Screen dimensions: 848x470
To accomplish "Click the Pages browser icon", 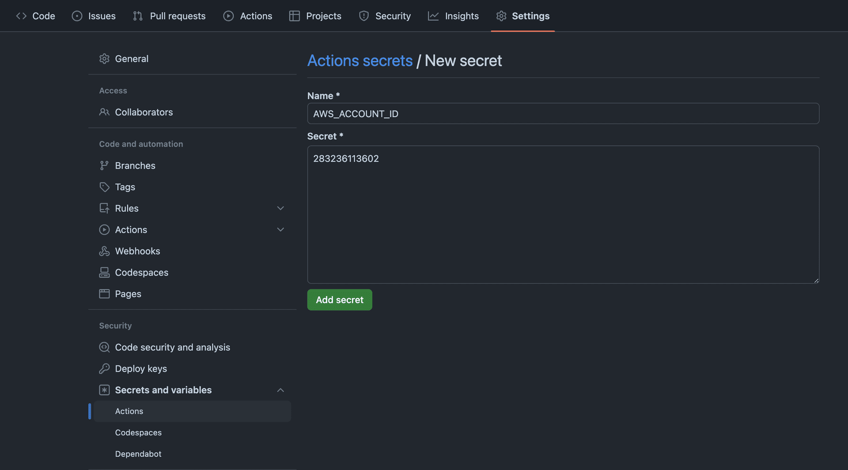I will point(104,294).
